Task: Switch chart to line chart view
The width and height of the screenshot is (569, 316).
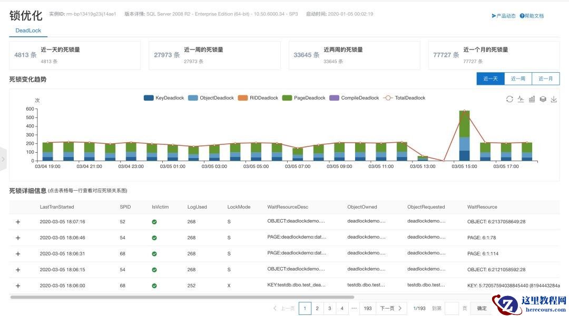Action: coord(521,98)
